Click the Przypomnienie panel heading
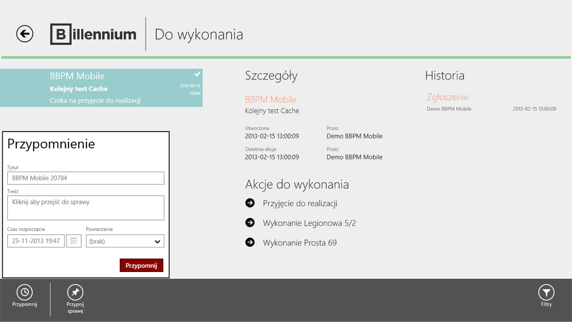 [51, 144]
